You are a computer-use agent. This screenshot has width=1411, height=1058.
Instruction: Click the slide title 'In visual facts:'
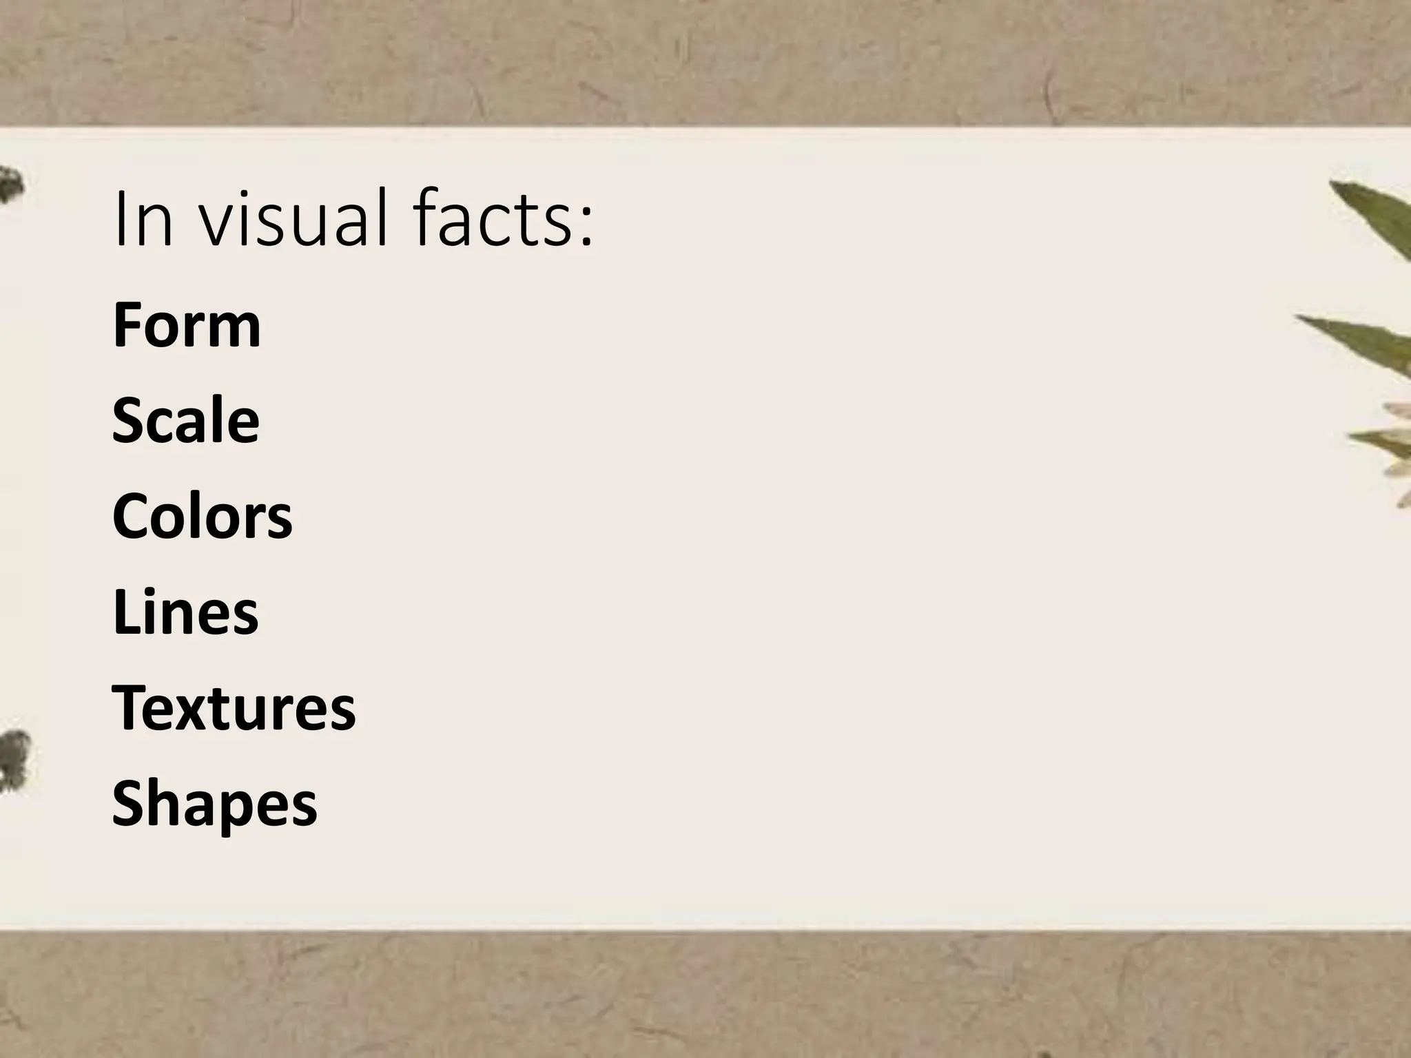tap(353, 218)
